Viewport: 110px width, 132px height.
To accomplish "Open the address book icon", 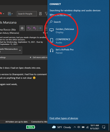I will (40, 14).
